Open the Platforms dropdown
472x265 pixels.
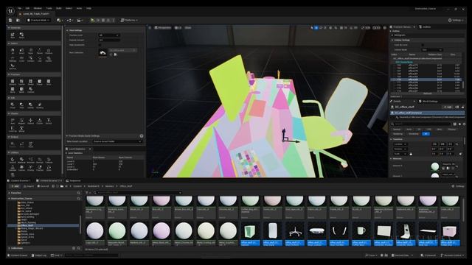(129, 20)
